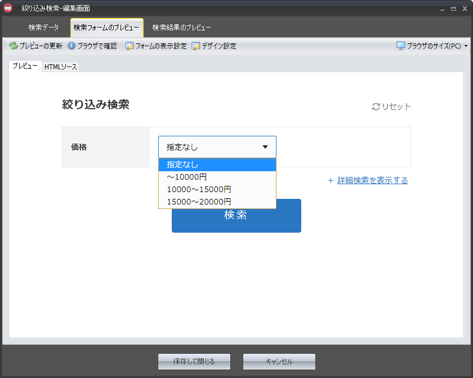473x378 pixels.
Task: Click the キャンセル button
Action: pyautogui.click(x=279, y=362)
